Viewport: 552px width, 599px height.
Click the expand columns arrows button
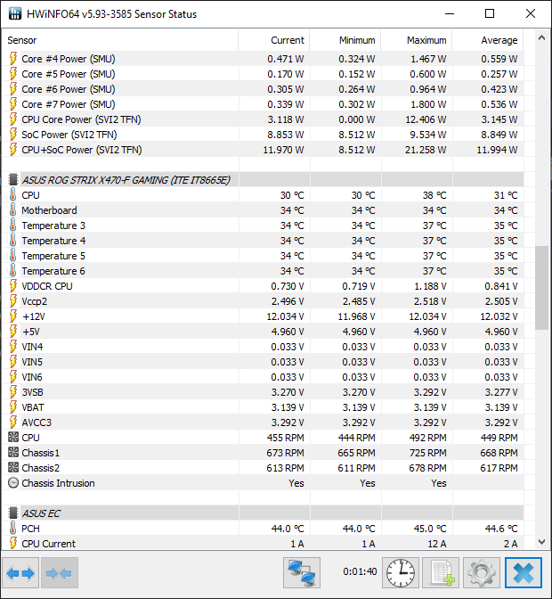click(x=20, y=572)
